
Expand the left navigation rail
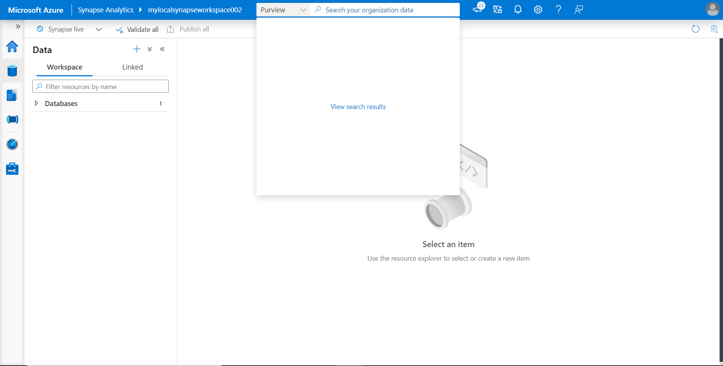18,26
